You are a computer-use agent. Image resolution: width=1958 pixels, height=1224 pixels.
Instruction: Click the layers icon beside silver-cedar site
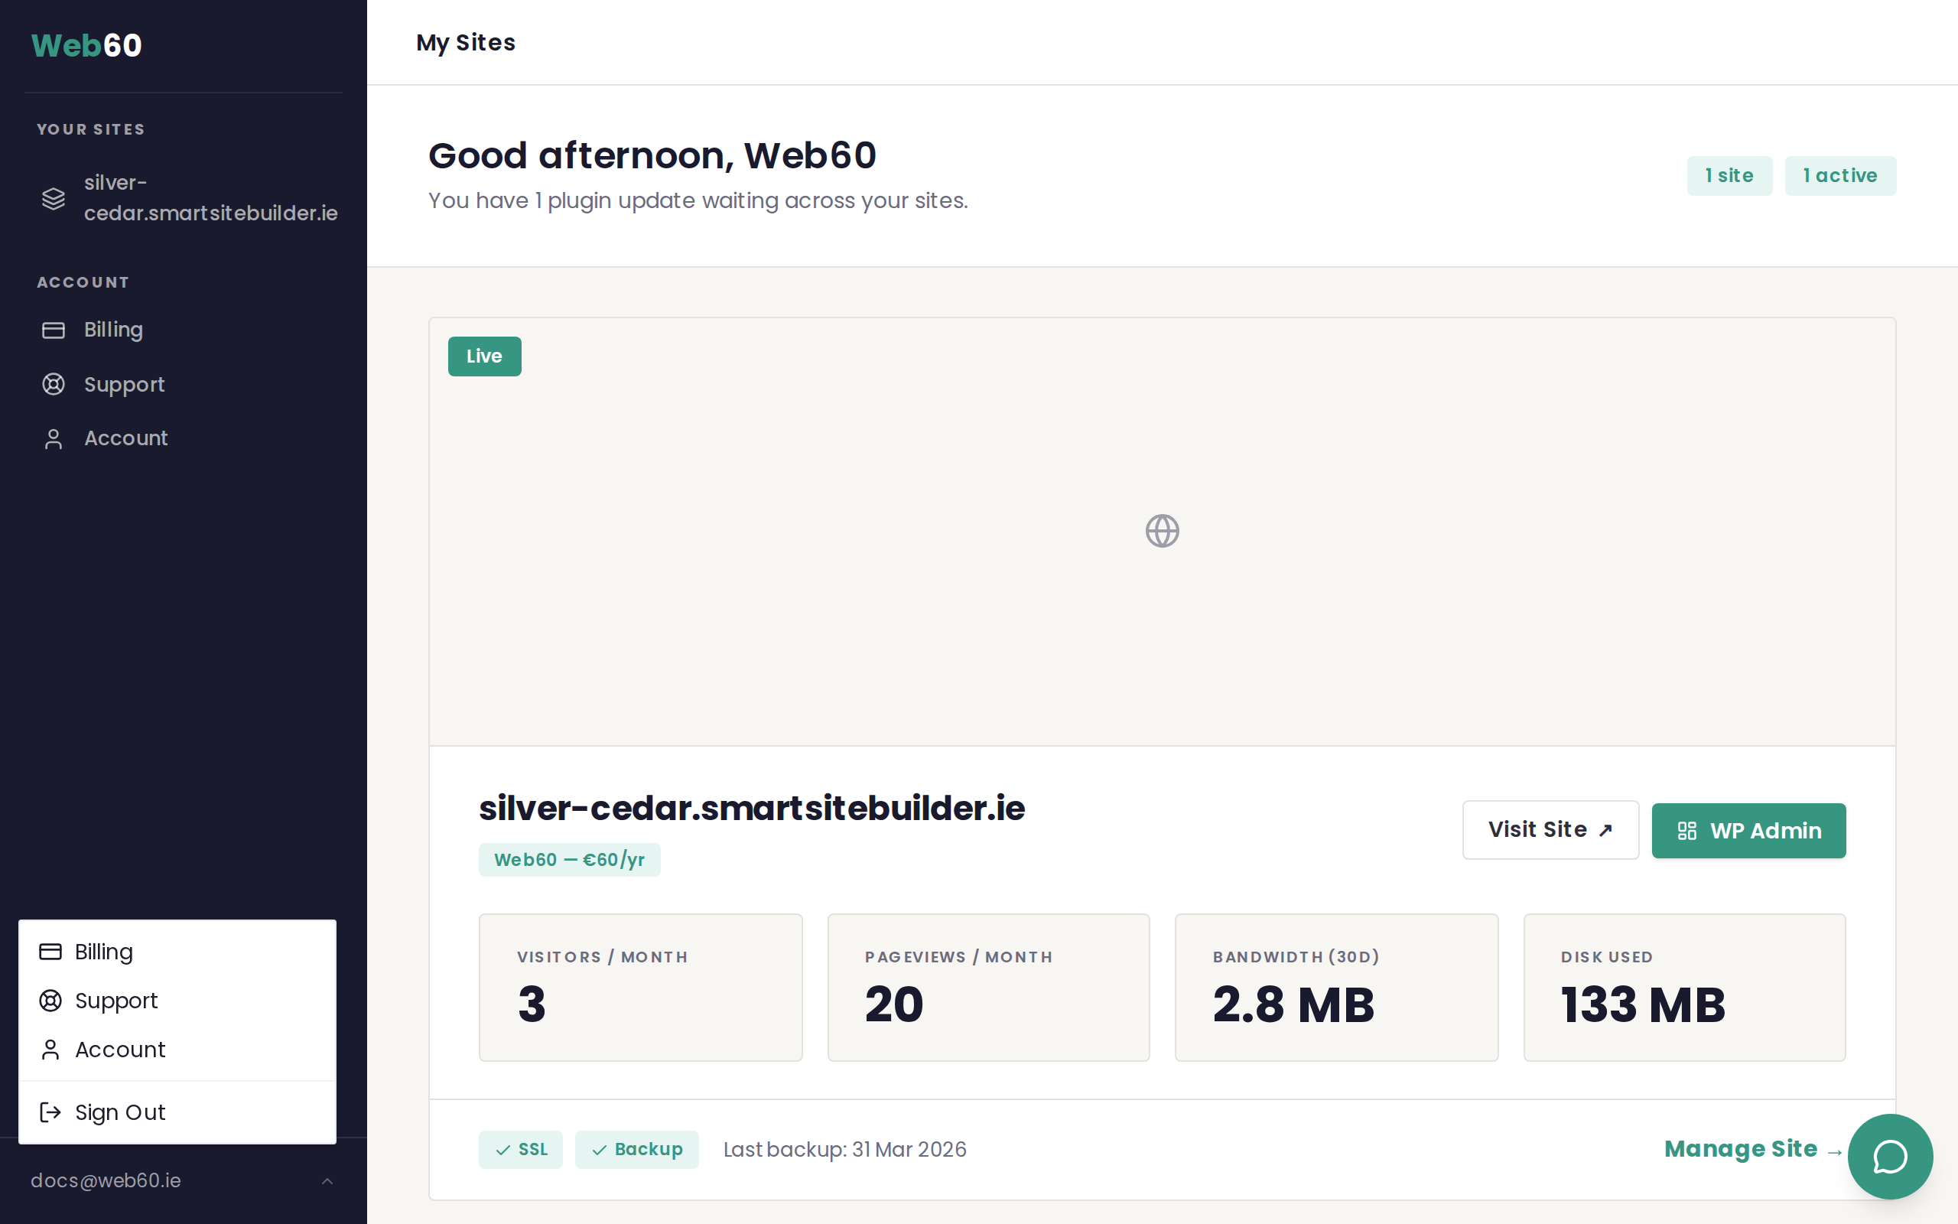click(x=54, y=198)
